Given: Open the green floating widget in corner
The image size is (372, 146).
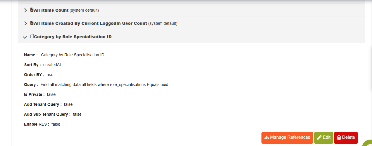Looking at the screenshot, I should pyautogui.click(x=367, y=143).
